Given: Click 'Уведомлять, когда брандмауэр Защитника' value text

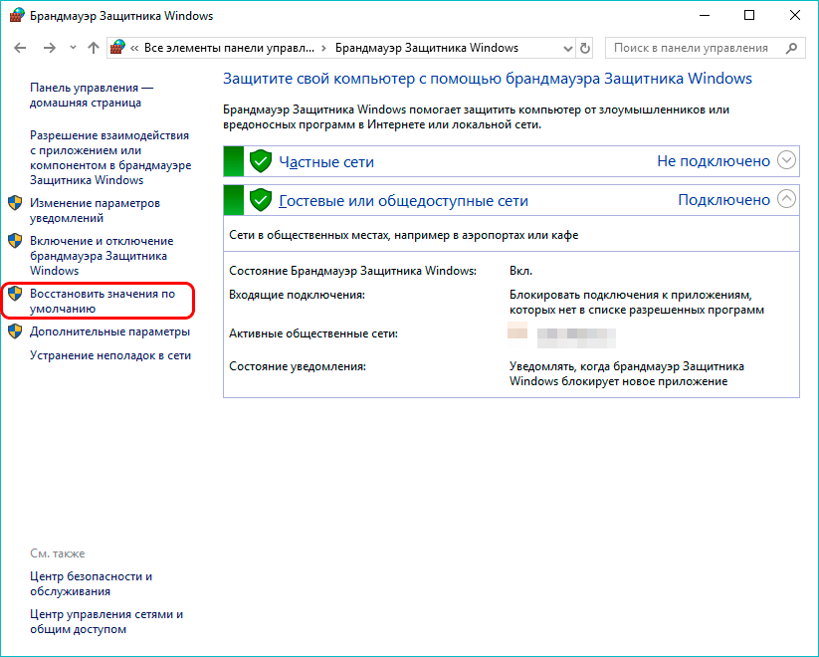Looking at the screenshot, I should pyautogui.click(x=627, y=373).
